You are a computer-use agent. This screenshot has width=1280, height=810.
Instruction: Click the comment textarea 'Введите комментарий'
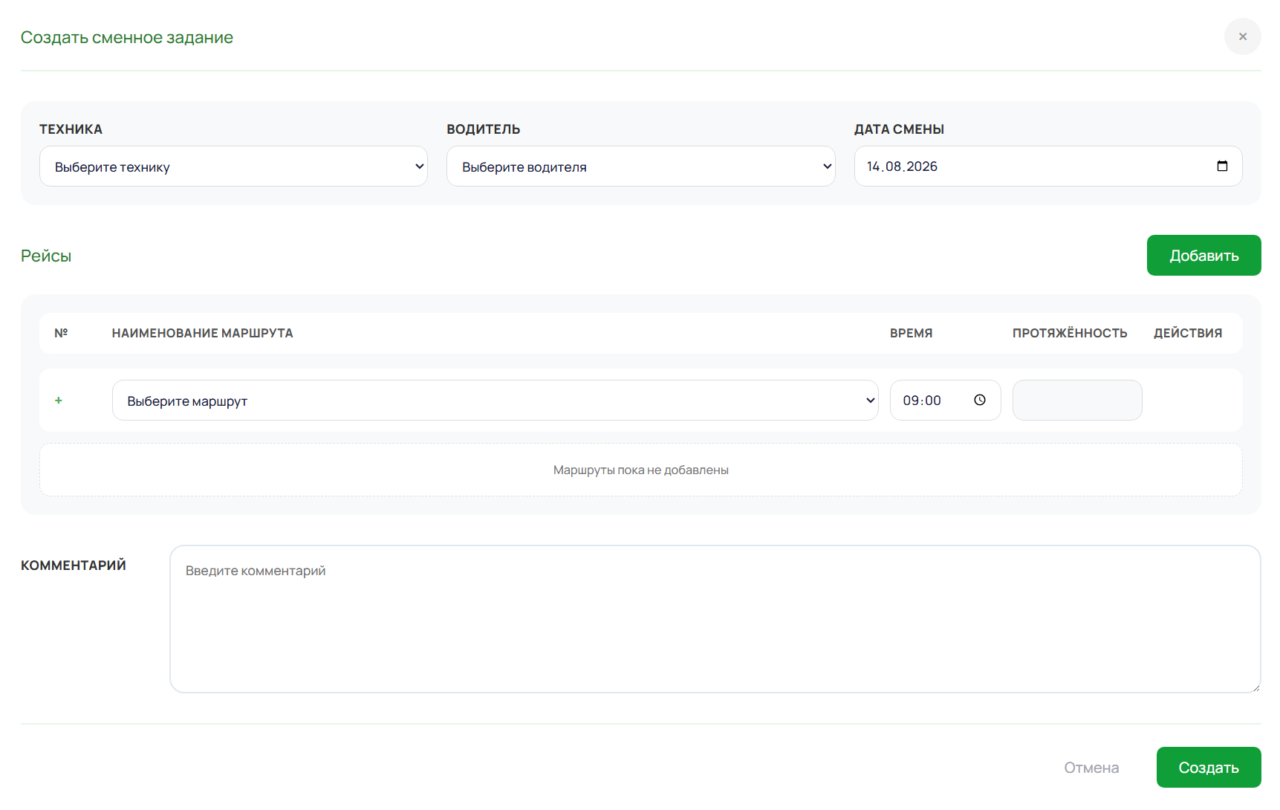[715, 619]
